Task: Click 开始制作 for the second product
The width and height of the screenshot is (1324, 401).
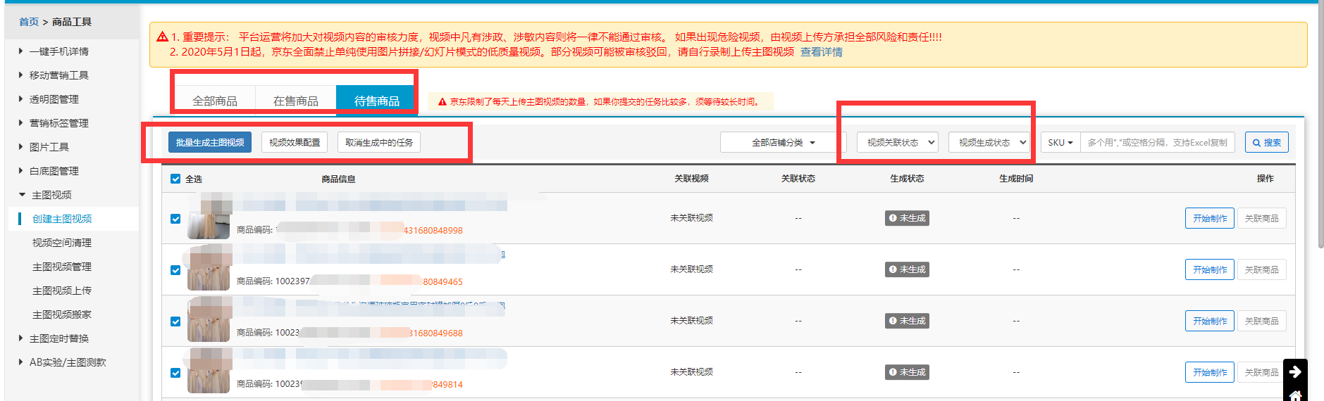Action: [x=1209, y=269]
